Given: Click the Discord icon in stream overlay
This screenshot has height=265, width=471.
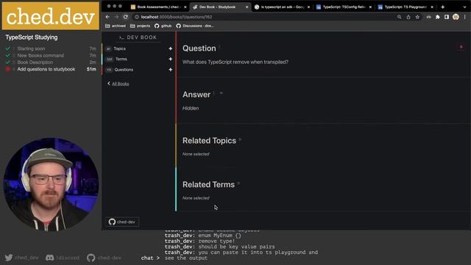Looking at the screenshot, I should (50, 258).
